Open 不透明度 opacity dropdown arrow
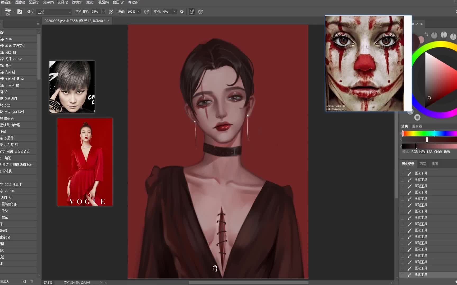Viewport: 457px width, 285px height. pyautogui.click(x=103, y=12)
